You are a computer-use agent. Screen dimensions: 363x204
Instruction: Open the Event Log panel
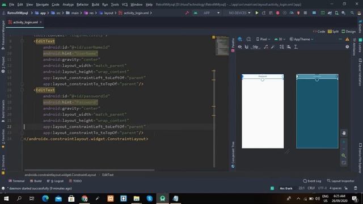pyautogui.click(x=312, y=181)
